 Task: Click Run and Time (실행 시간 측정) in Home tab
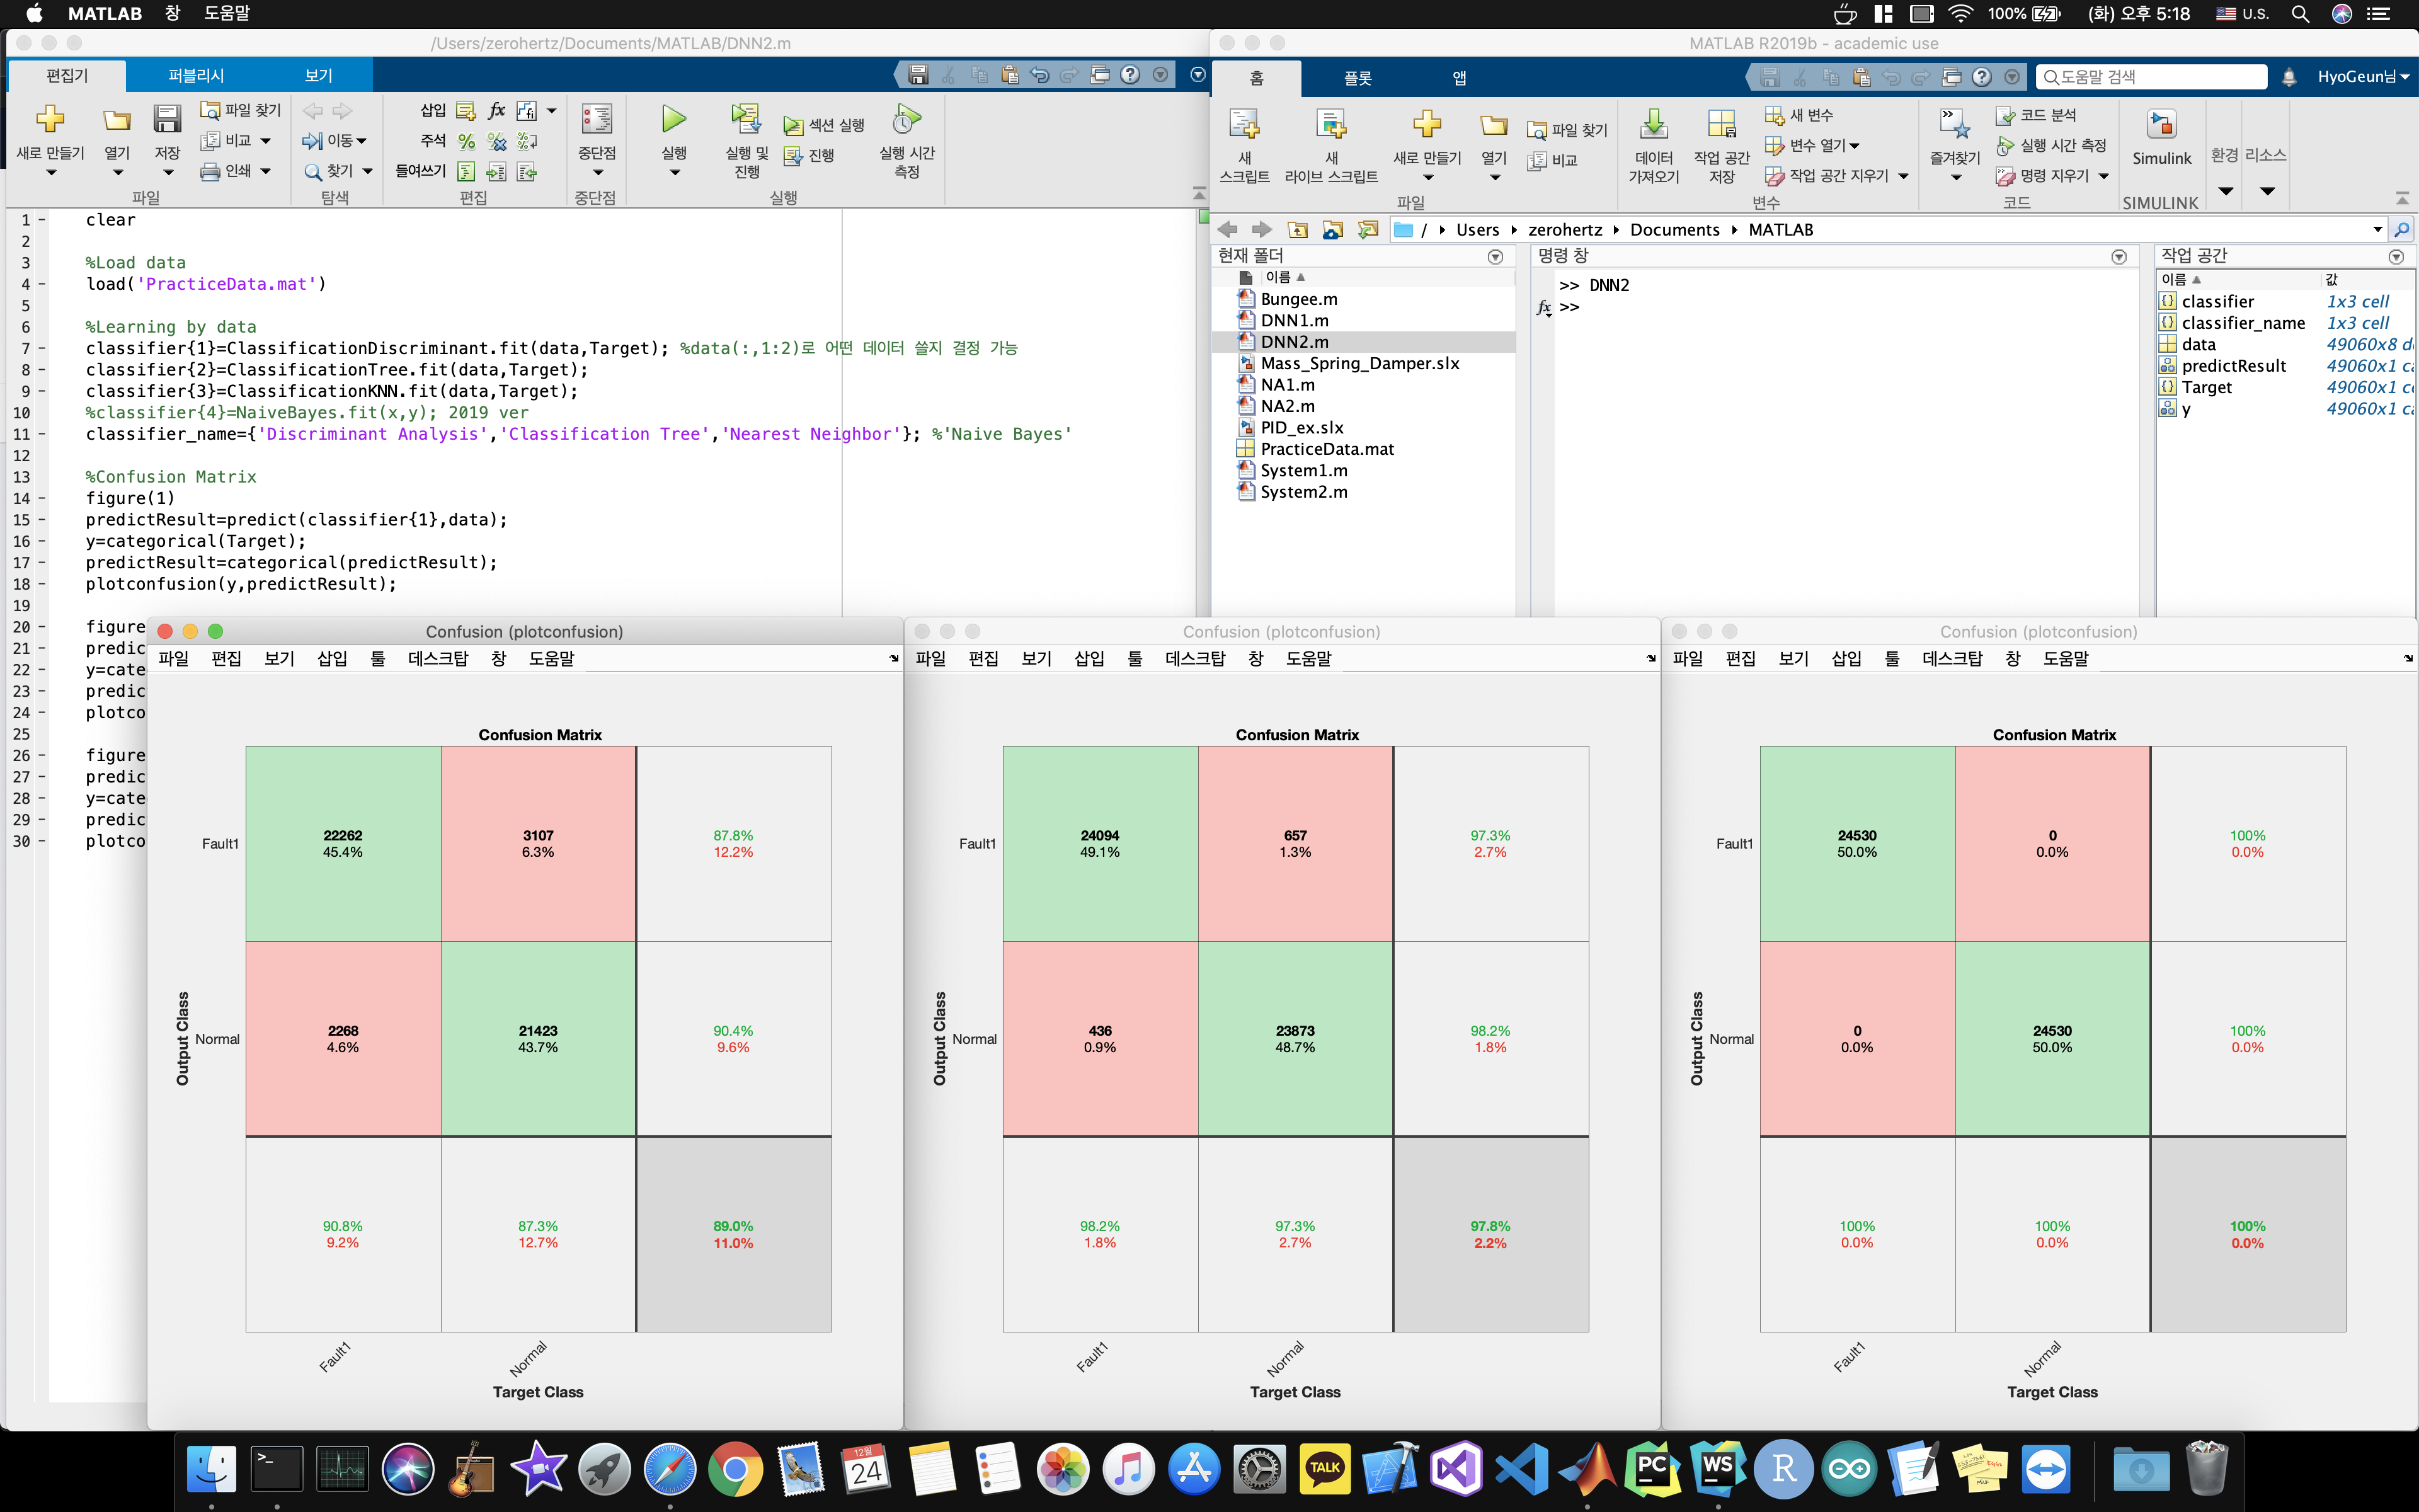(2051, 146)
